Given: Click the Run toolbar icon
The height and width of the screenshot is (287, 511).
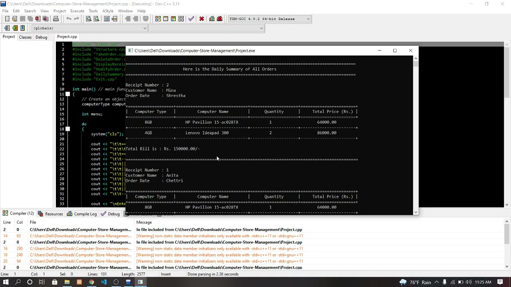Looking at the screenshot, I should click(166, 19).
